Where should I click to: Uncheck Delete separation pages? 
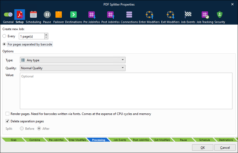7,121
